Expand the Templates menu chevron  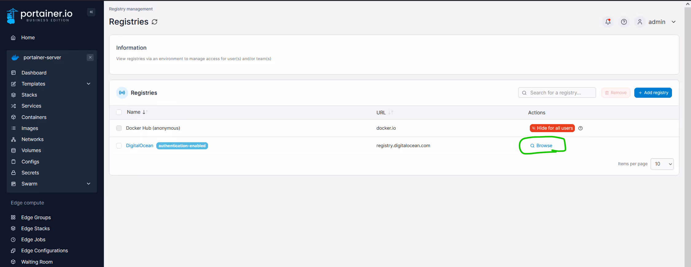(89, 84)
